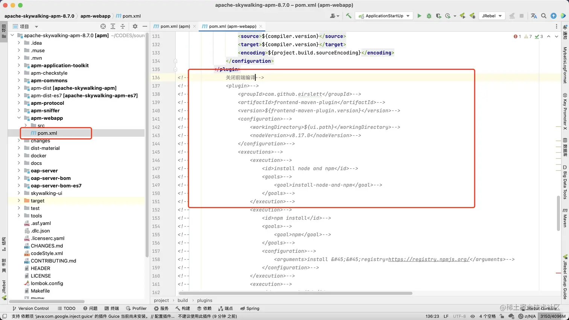Open the translation tool icon
569x320 pixels.
click(534, 16)
